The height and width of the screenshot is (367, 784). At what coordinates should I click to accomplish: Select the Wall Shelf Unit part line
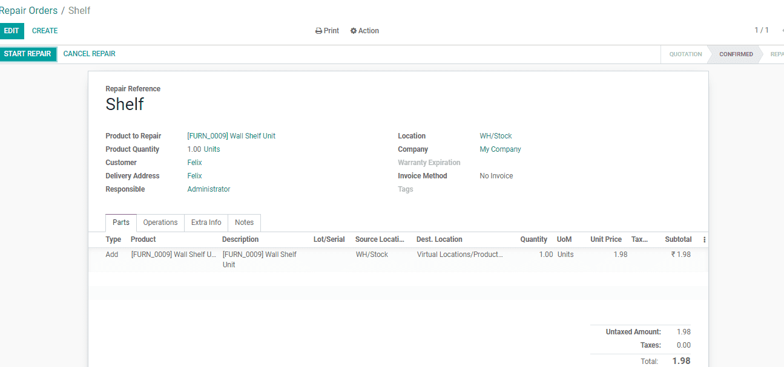pyautogui.click(x=174, y=254)
